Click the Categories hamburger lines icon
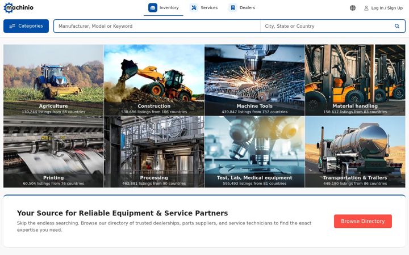The width and height of the screenshot is (409, 255). (12, 26)
